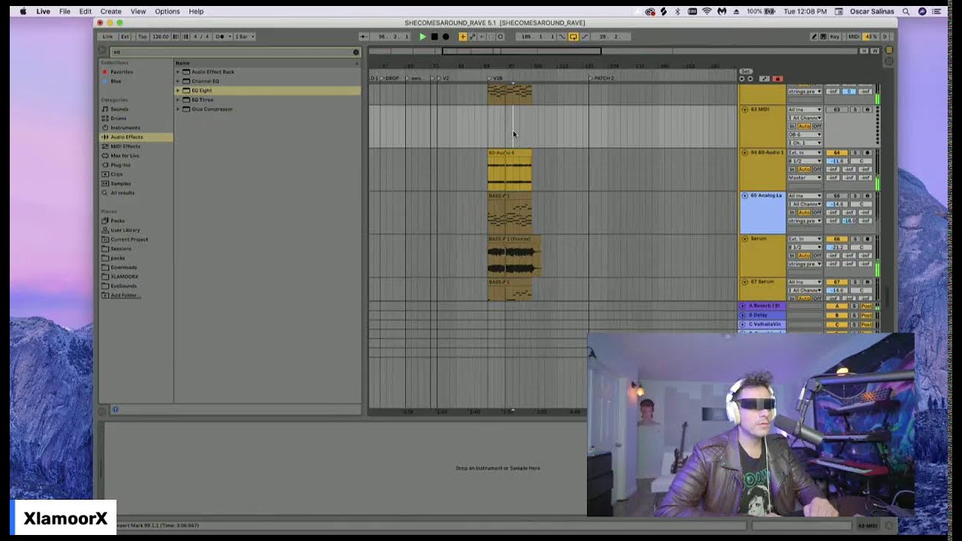This screenshot has height=541, width=962.
Task: Expand Audio Effect Rack in browser
Action: pos(178,72)
